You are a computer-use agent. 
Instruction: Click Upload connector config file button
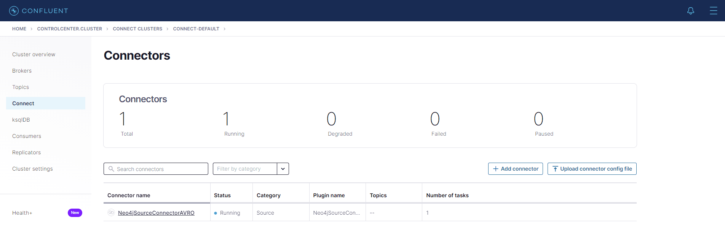[x=592, y=169]
